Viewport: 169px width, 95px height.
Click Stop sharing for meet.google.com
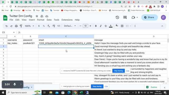pos(97,86)
